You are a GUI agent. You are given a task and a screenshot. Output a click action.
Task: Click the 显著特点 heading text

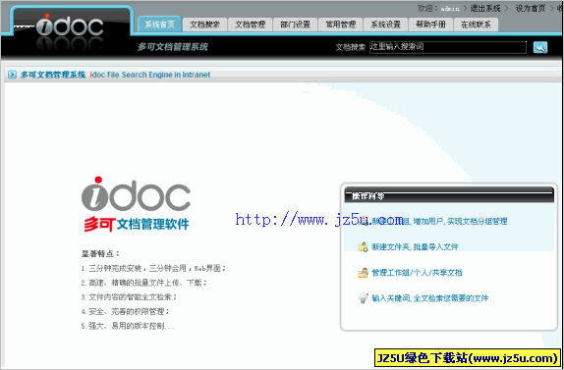(x=100, y=253)
